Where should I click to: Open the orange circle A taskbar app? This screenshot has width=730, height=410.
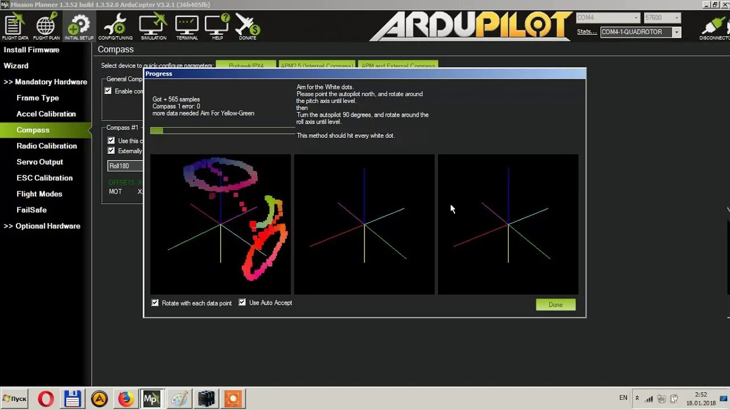99,399
